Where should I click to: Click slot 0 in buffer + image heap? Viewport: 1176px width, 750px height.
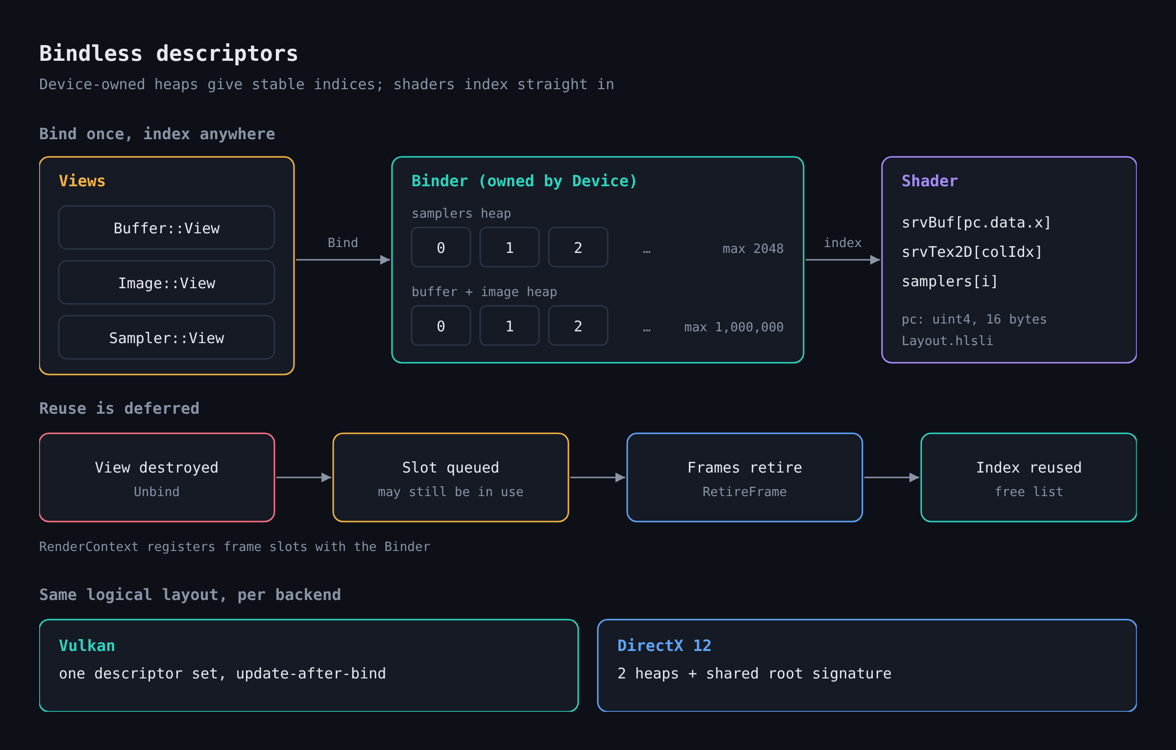pos(441,325)
